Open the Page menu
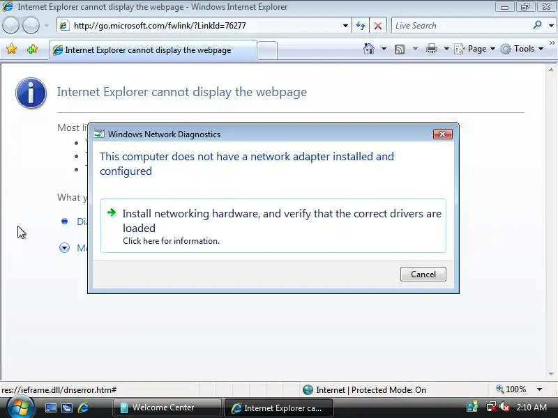Screen dimensions: 558x418 point(475,49)
